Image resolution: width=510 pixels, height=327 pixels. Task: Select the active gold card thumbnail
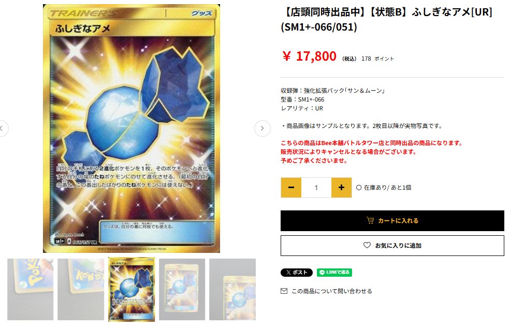click(x=132, y=290)
